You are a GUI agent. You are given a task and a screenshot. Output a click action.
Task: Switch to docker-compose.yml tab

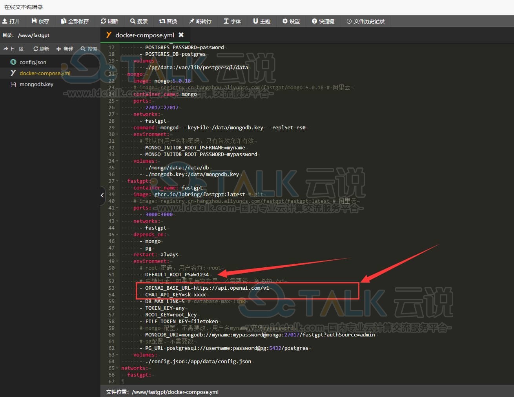(145, 35)
